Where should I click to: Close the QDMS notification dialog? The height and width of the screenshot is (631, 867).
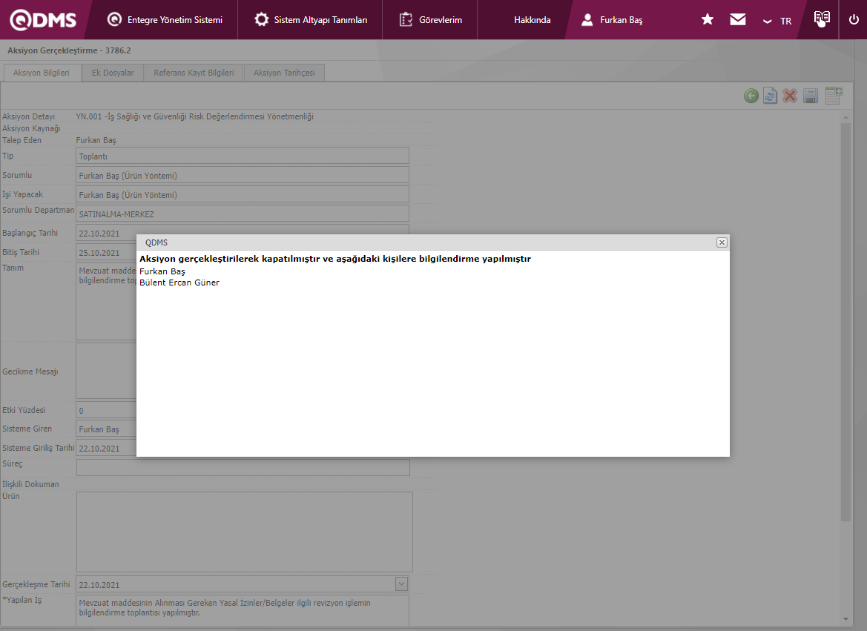point(722,242)
